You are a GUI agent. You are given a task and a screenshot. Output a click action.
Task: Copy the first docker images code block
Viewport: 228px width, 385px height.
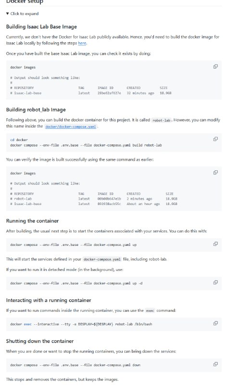tap(215, 66)
